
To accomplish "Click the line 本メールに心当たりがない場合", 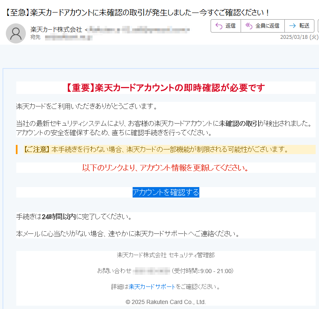I will (128, 234).
